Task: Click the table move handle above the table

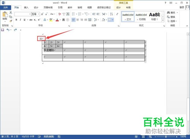Action: click(41, 39)
